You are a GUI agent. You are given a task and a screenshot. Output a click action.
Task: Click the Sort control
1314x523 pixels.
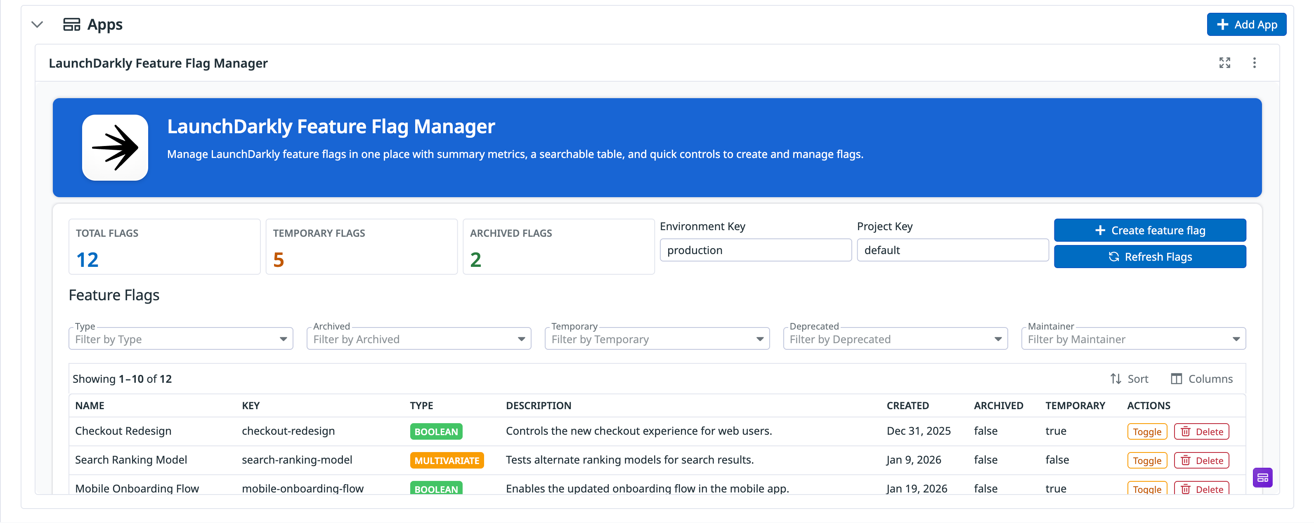pyautogui.click(x=1130, y=379)
